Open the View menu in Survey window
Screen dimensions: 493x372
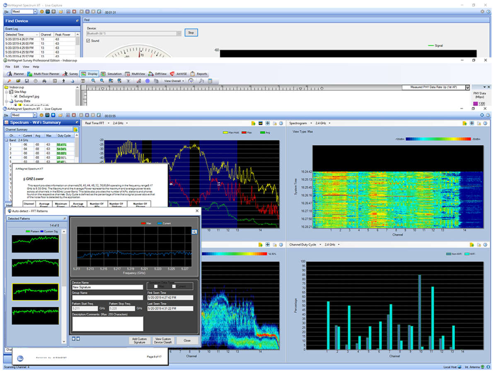26,67
